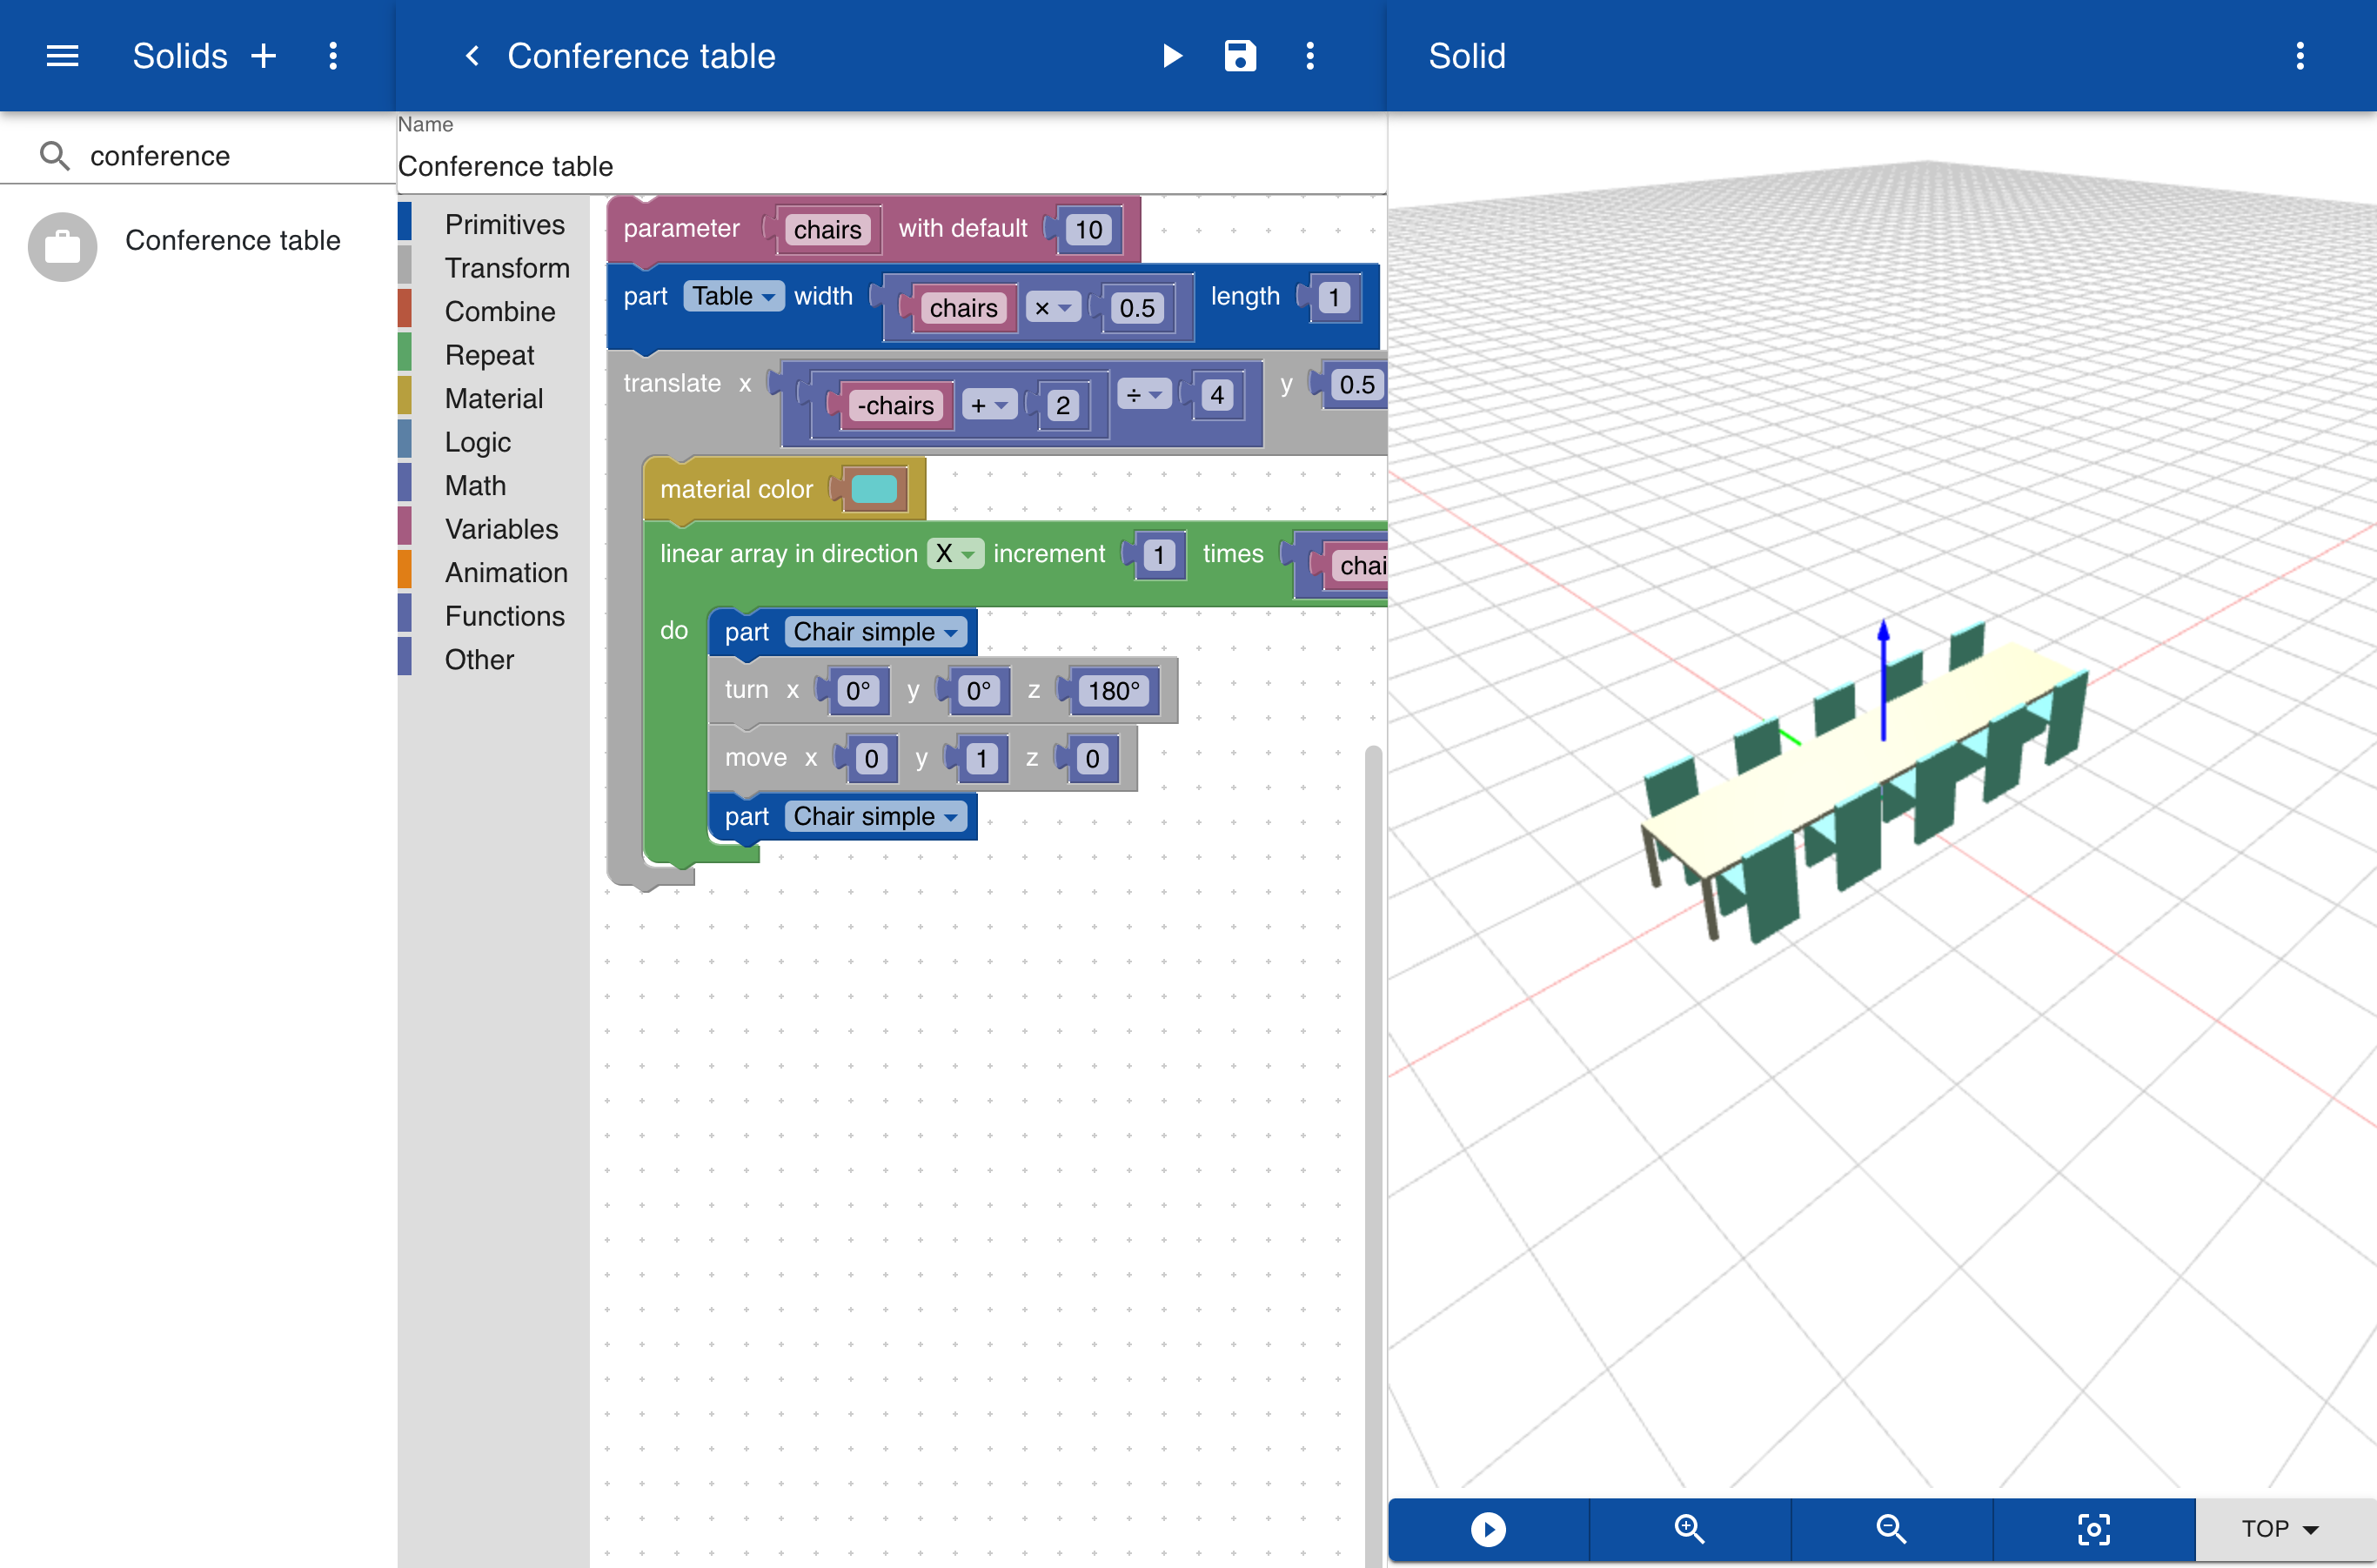Play animation in the solid viewer
Viewport: 2377px width, 1568px height.
[1487, 1528]
